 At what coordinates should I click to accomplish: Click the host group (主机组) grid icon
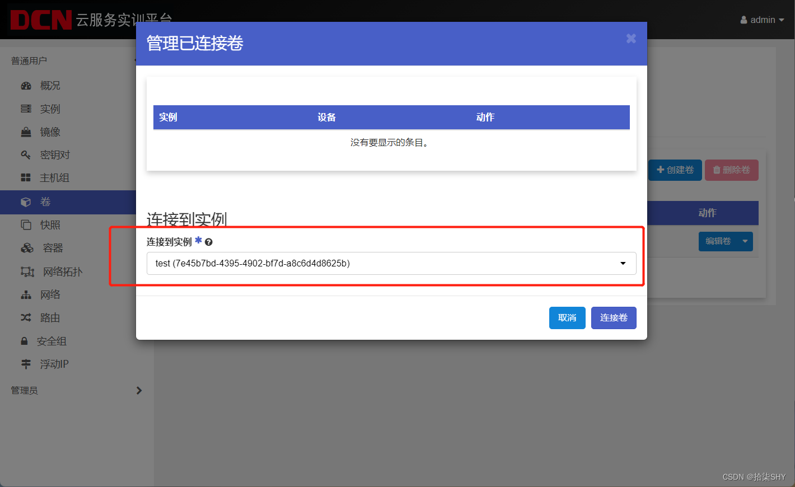[x=26, y=178]
